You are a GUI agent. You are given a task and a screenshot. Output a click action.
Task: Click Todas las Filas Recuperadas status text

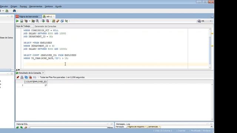(x=62, y=77)
